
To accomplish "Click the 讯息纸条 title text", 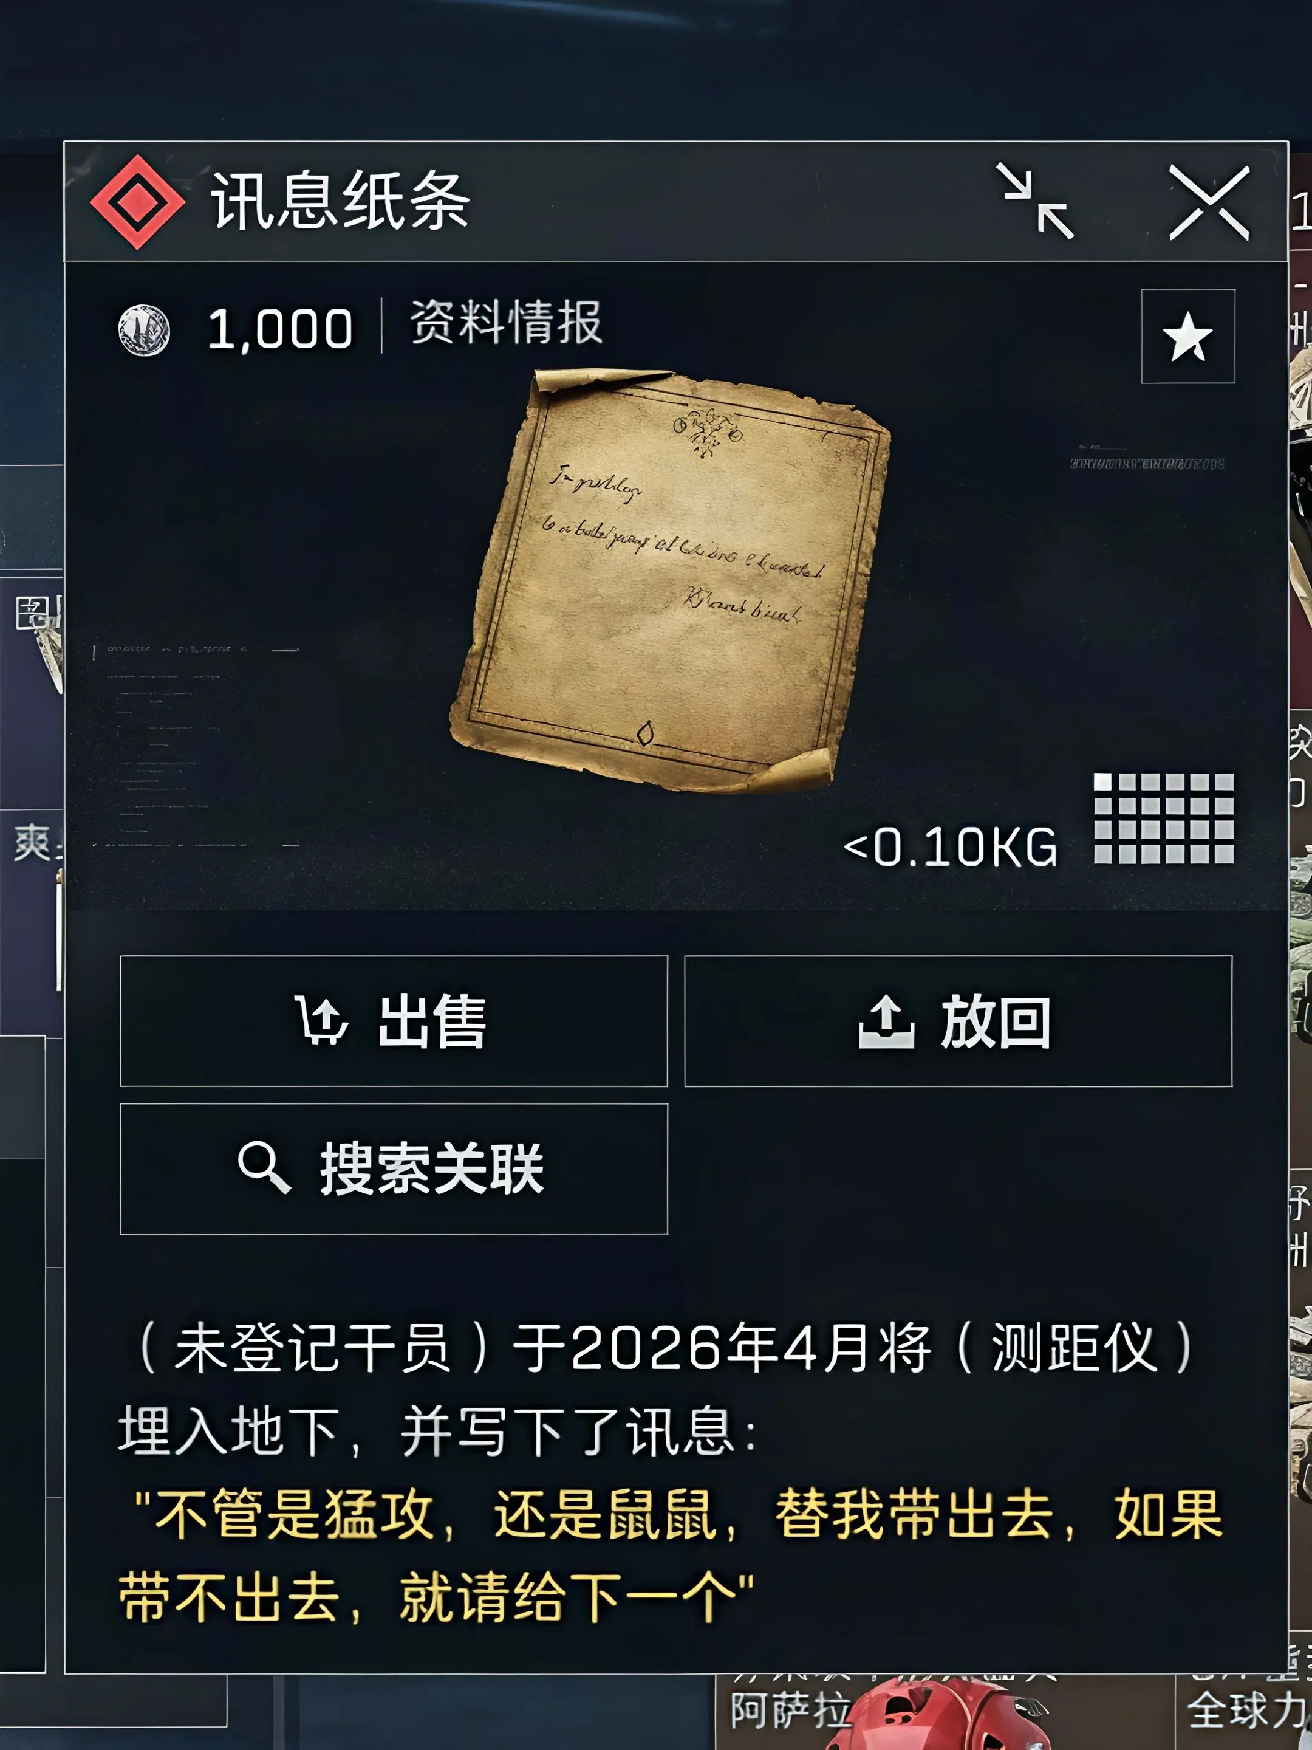I will point(341,201).
